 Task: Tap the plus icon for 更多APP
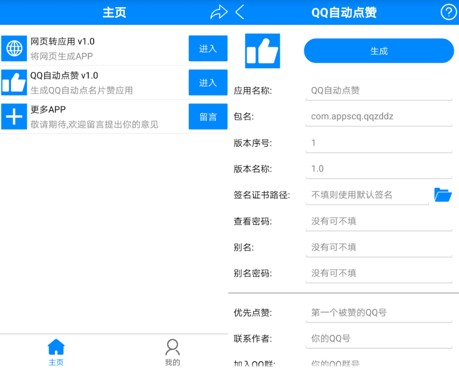pos(14,116)
